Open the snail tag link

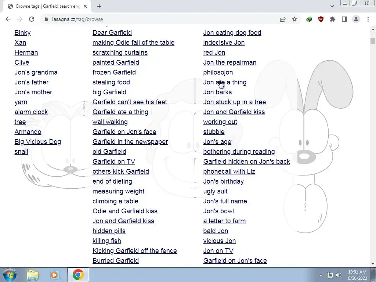tap(21, 152)
